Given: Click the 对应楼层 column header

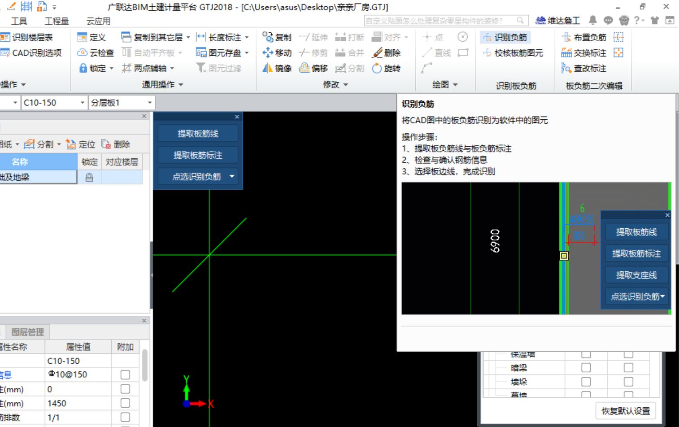Looking at the screenshot, I should (122, 162).
